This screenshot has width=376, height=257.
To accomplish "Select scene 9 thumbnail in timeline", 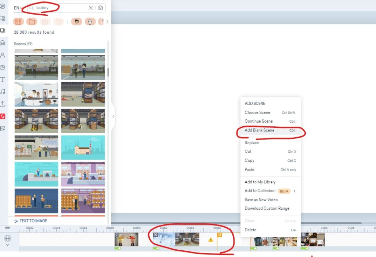I will [x=126, y=239].
